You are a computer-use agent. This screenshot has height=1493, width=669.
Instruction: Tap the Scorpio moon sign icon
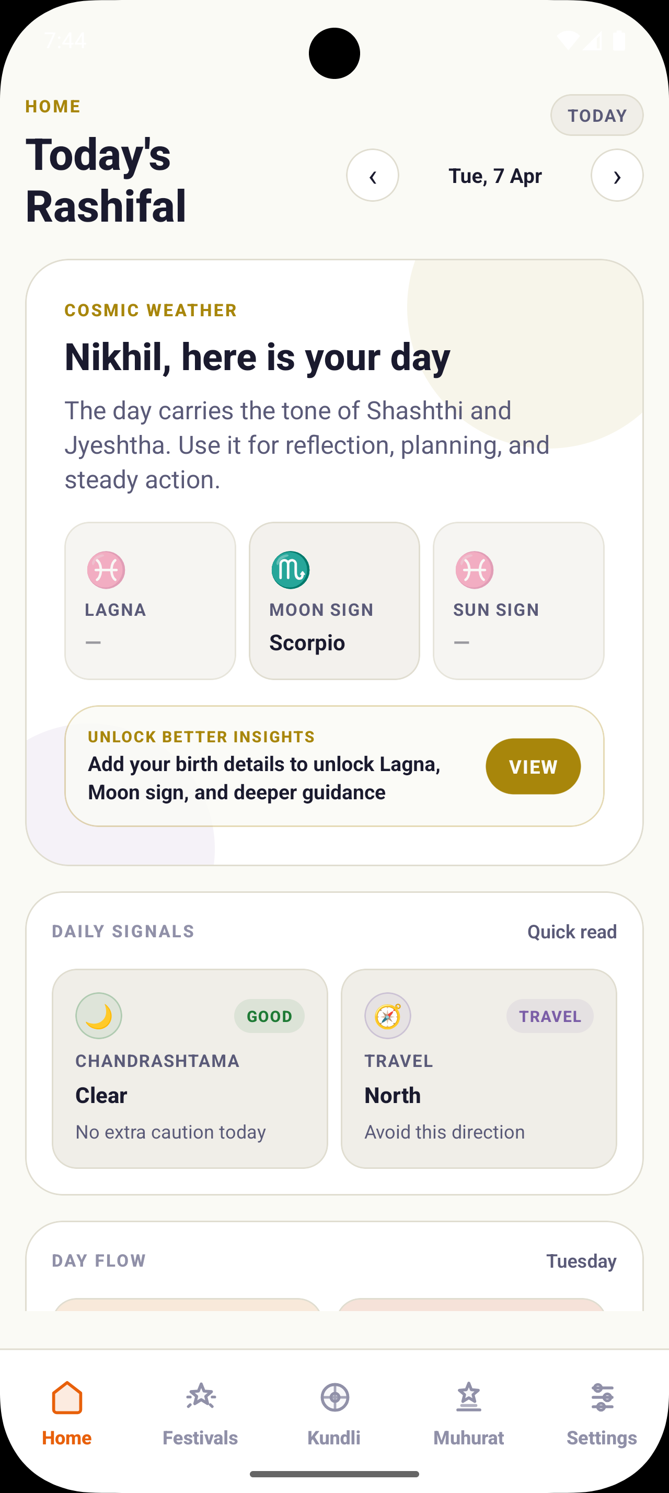pos(290,570)
